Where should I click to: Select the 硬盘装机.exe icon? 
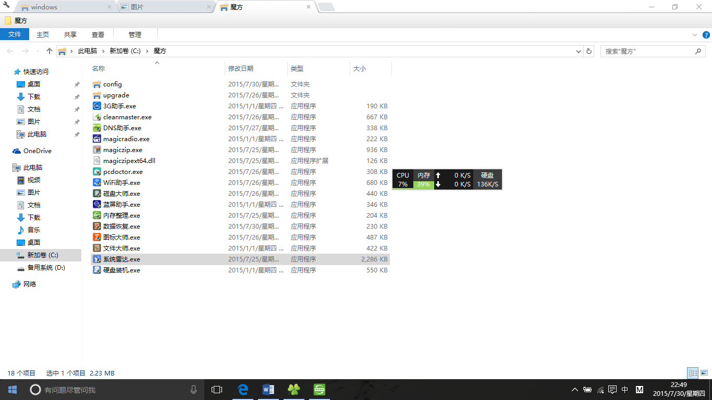coord(96,270)
